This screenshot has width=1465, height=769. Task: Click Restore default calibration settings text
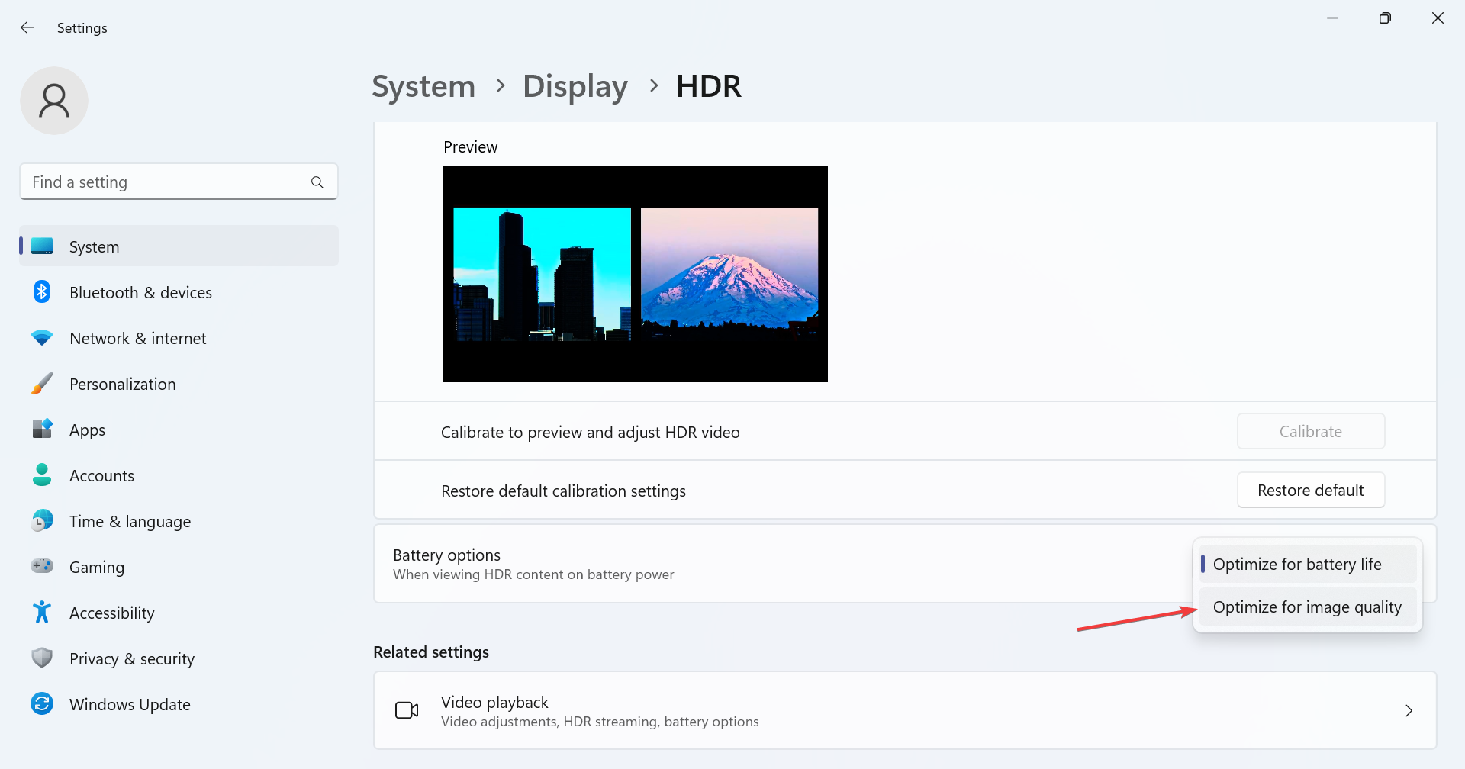tap(563, 491)
